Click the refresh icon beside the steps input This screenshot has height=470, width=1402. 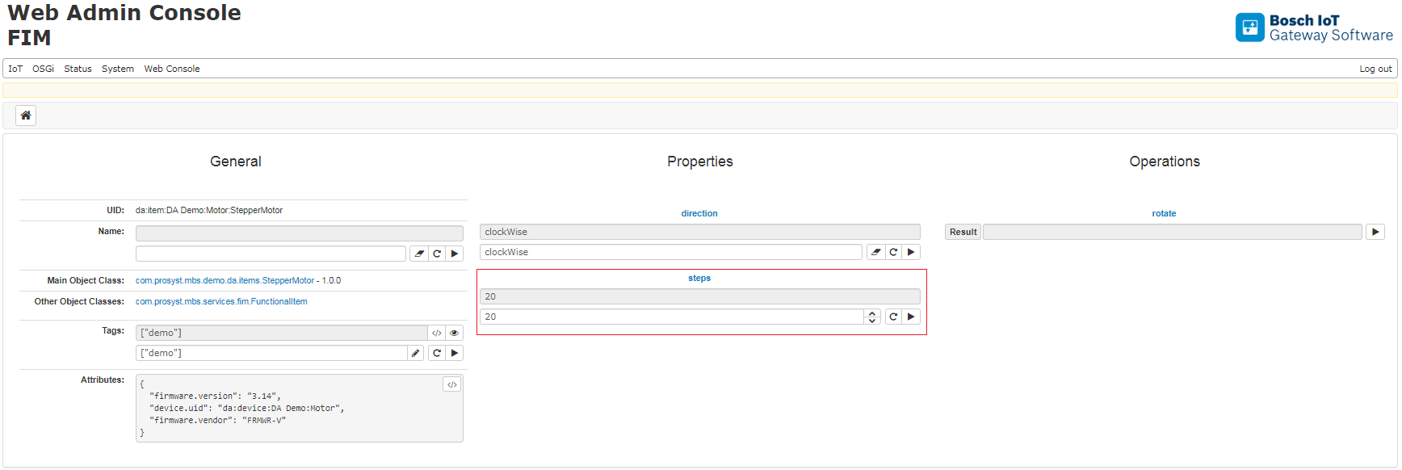pos(893,316)
